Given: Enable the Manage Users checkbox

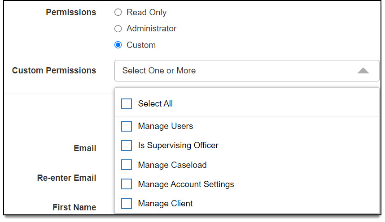Looking at the screenshot, I should click(x=127, y=126).
